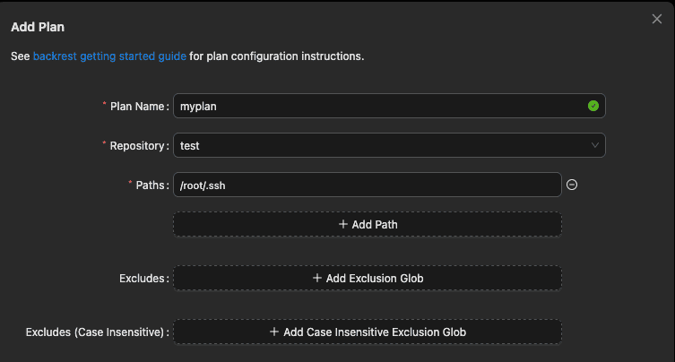Viewport: 675px width, 362px height.
Task: Click plus icon beside Add Case Insensitive Exclusion Glob
Action: [274, 332]
